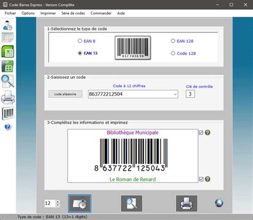Viewport: 253px width, 220px height.
Task: Select the barcode icon in the sidebar
Action: coord(8,113)
